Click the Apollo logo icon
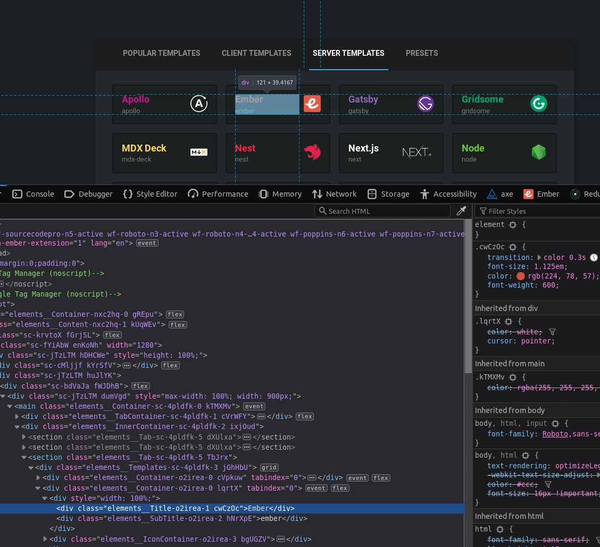This screenshot has width=600, height=547. 199,104
